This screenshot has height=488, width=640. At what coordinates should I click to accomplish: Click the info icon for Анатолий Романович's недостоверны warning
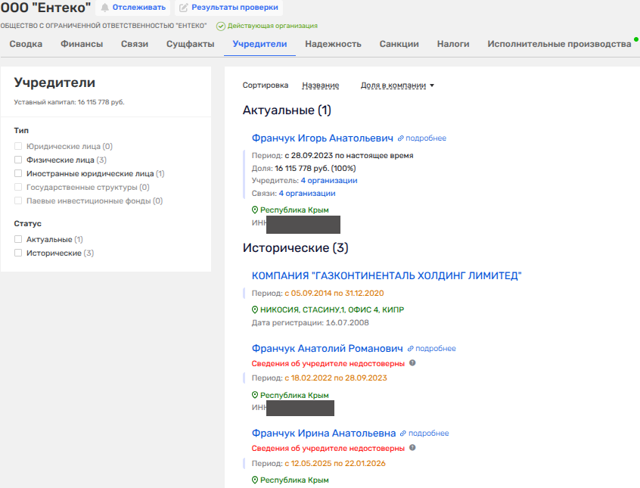point(412,363)
